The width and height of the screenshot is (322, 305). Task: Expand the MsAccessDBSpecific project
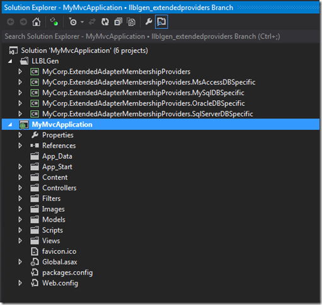coord(20,83)
